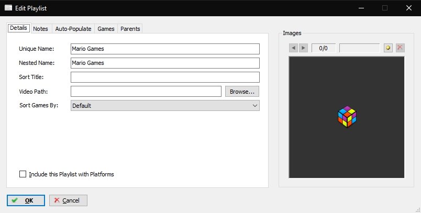
Task: Open the Sort Games By dropdown
Action: (x=165, y=105)
